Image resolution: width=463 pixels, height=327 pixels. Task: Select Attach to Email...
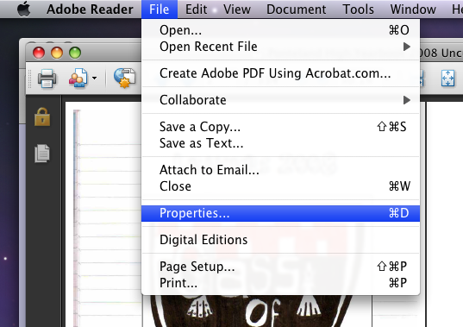coord(280,170)
